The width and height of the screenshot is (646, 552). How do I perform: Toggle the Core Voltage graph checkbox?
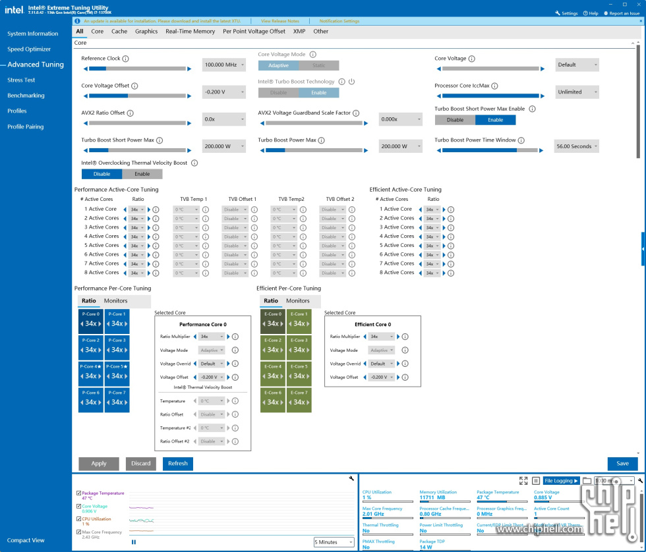78,507
